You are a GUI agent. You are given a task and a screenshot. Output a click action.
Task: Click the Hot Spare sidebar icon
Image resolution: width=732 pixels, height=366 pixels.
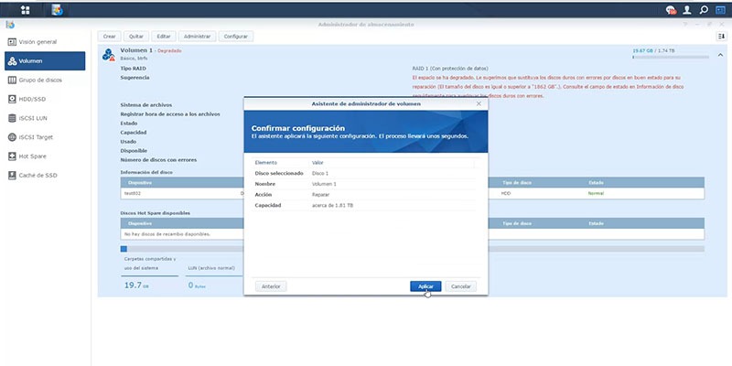tap(12, 156)
